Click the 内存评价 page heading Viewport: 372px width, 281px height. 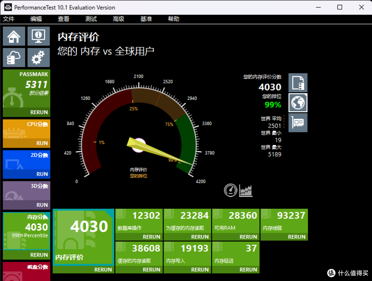point(79,37)
